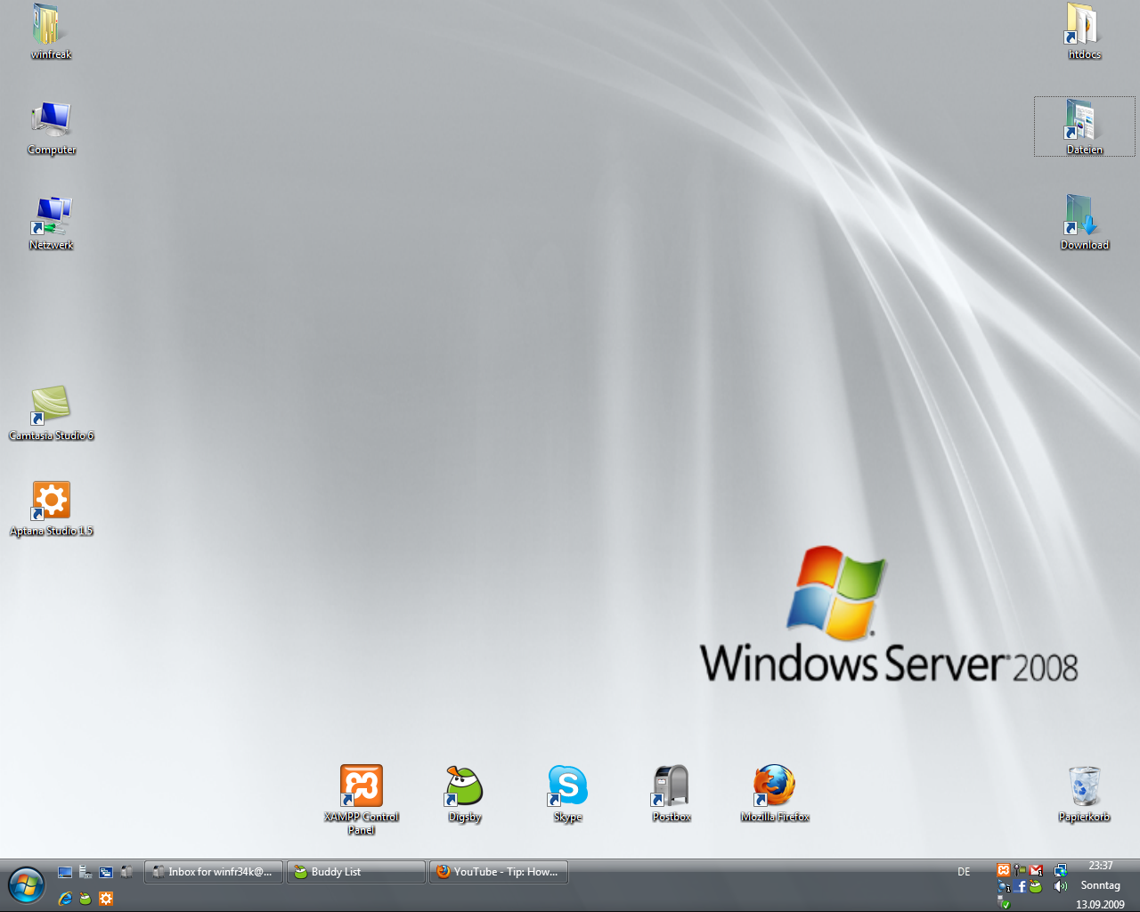Select the Aptana Studio 1.5 shortcut
The image size is (1140, 912).
point(51,501)
